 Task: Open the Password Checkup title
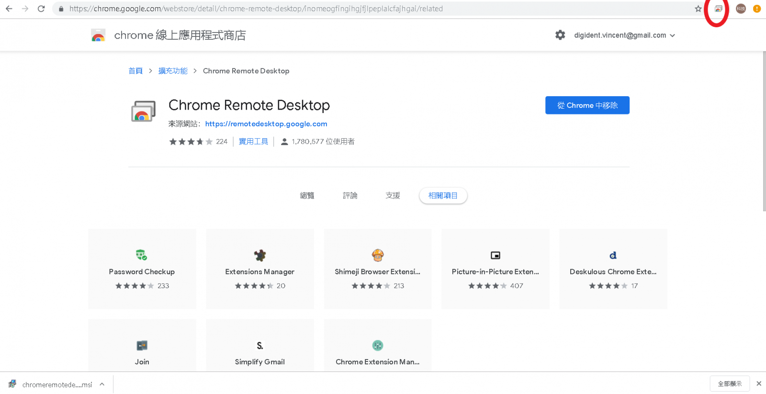[142, 272]
